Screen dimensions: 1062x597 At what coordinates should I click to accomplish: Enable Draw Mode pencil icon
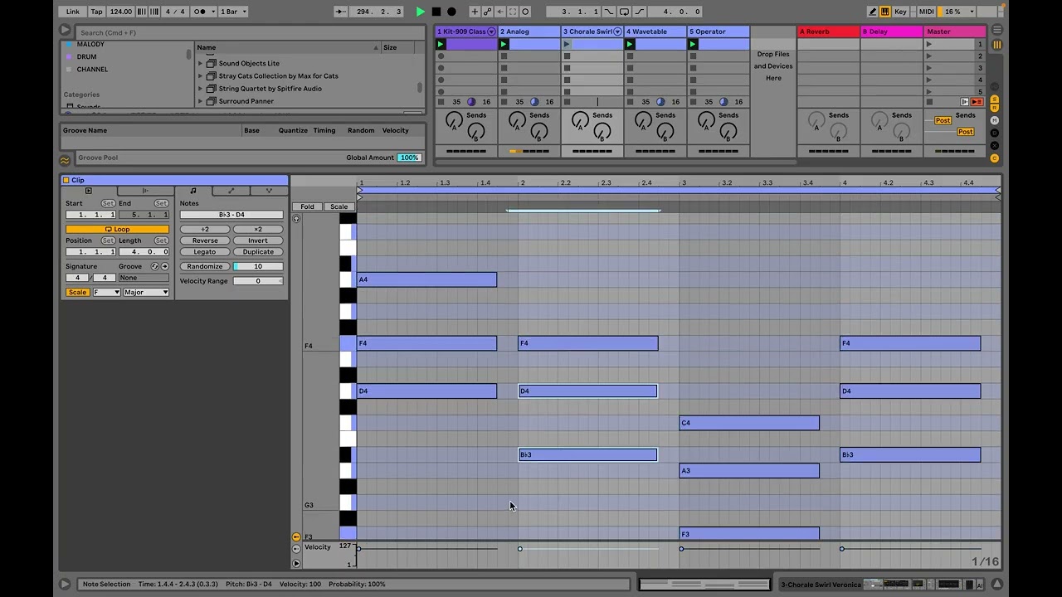(x=873, y=12)
